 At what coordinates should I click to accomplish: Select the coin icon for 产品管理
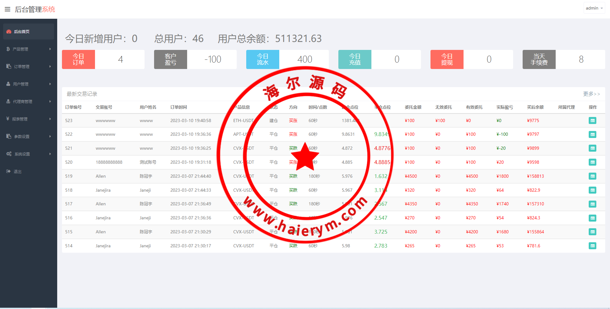click(8, 49)
